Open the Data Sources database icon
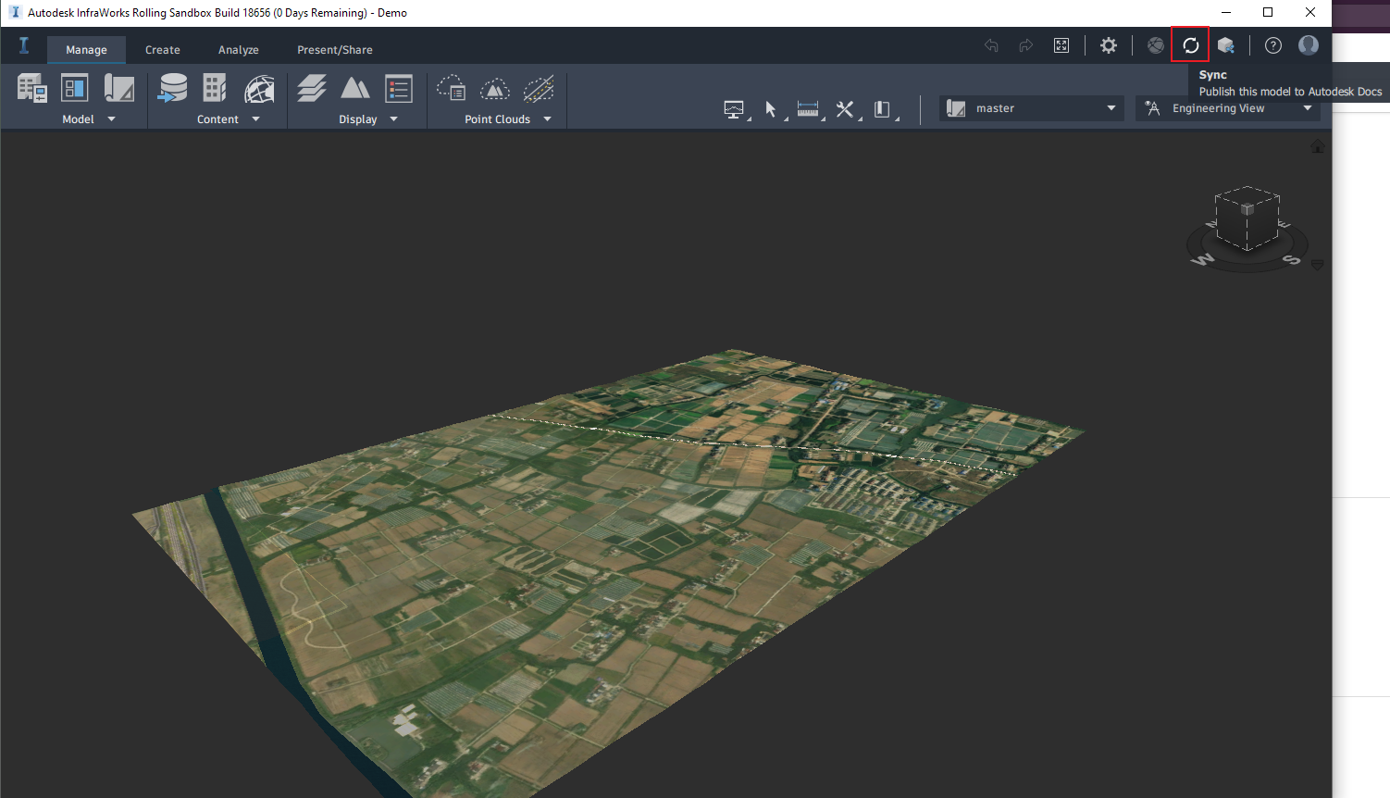This screenshot has height=798, width=1390. tap(173, 88)
